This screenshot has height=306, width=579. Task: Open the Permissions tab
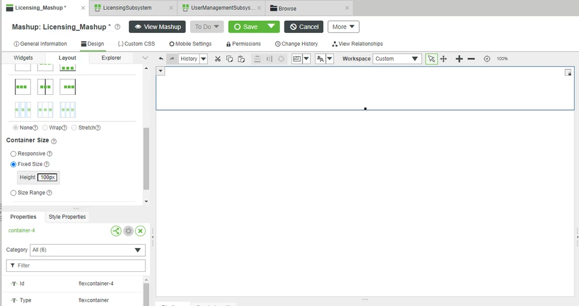243,44
